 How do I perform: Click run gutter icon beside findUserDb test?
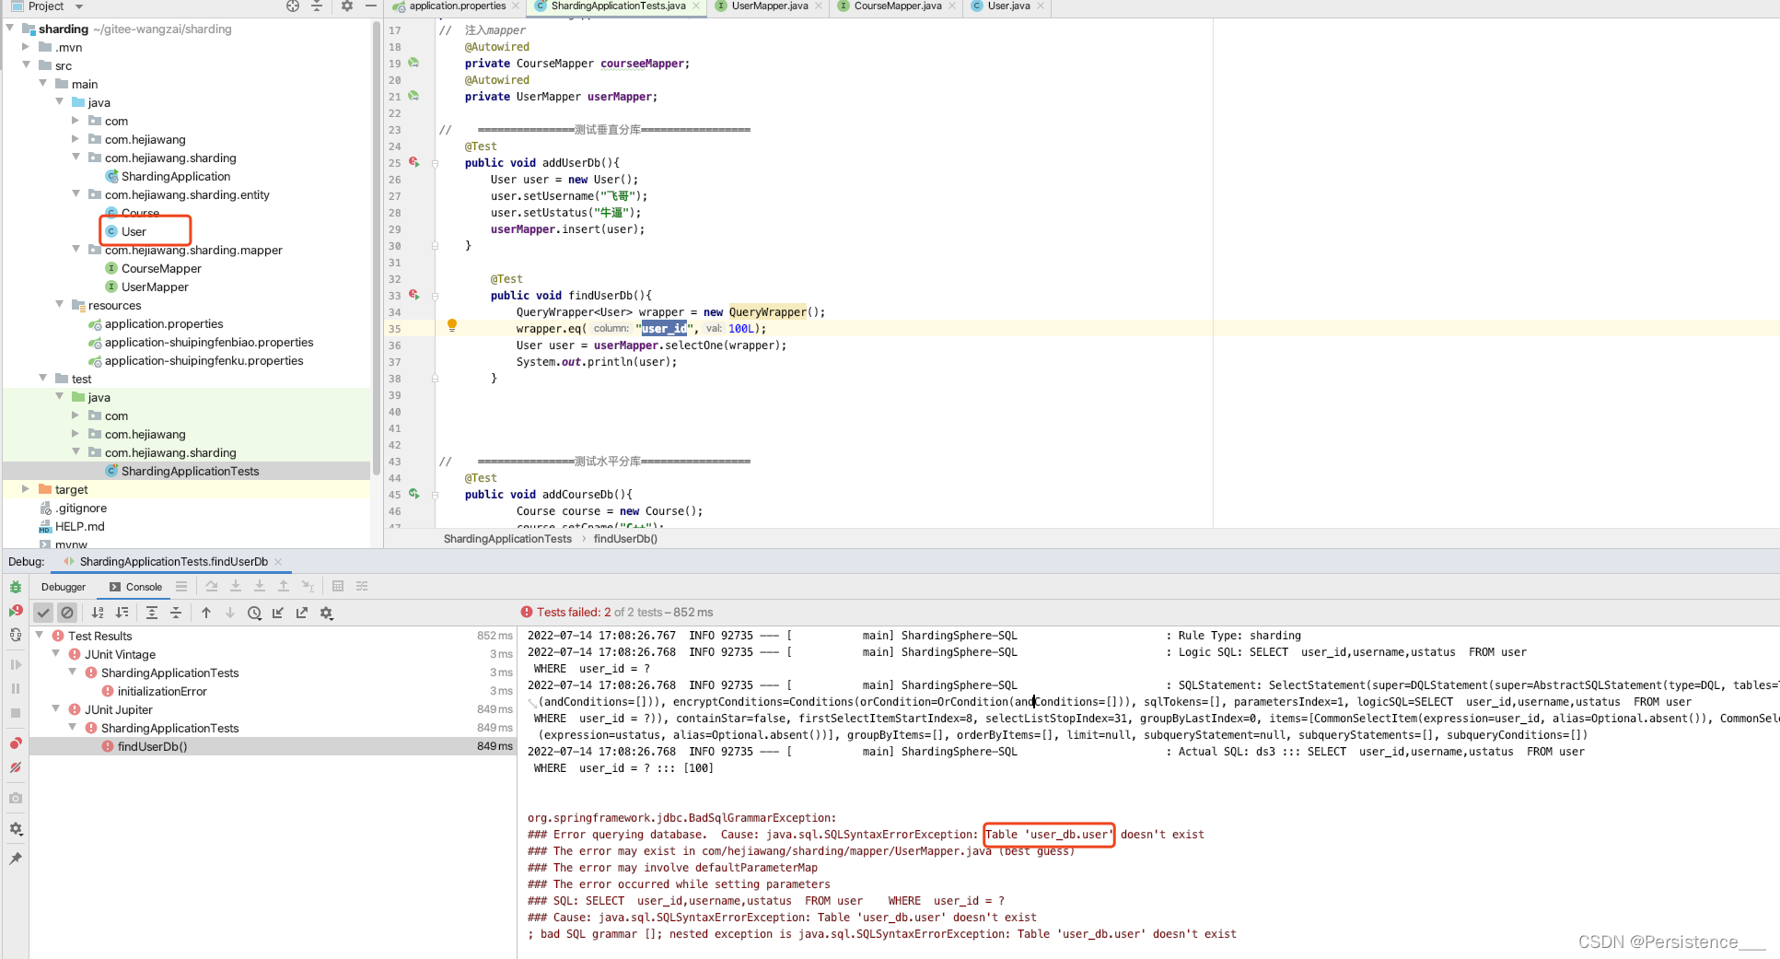pyautogui.click(x=414, y=295)
